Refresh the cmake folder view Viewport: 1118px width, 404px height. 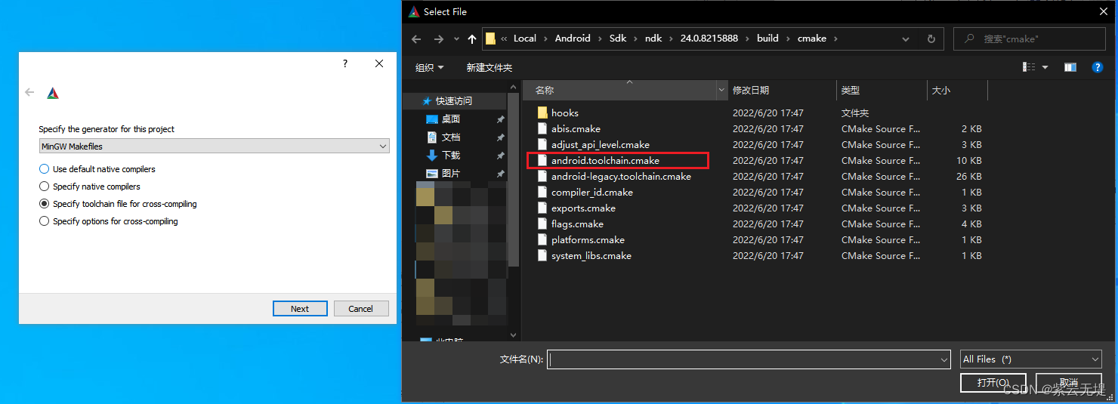tap(931, 39)
